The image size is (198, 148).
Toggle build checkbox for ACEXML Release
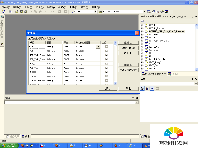point(106,76)
